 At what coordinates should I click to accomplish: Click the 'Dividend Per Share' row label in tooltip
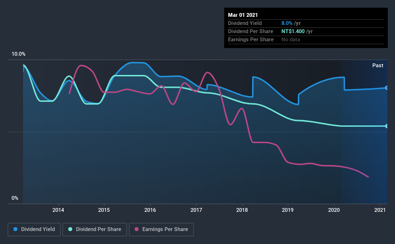tap(250, 31)
